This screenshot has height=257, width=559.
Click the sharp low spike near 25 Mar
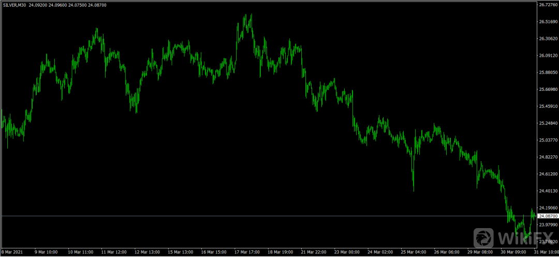[x=414, y=190]
